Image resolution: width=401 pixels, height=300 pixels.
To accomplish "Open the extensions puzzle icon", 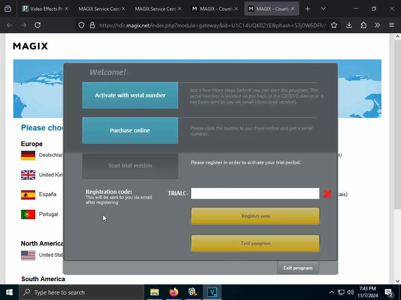I will [x=363, y=25].
